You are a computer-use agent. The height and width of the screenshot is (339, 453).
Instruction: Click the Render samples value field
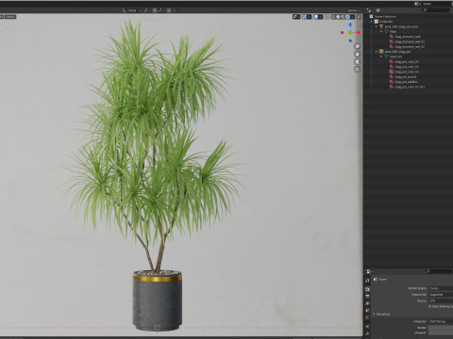point(441,328)
